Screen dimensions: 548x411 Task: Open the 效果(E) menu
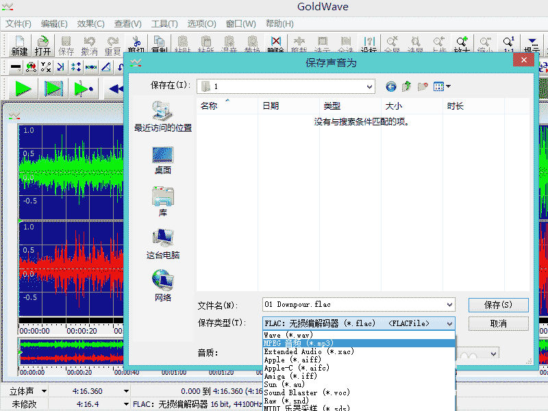pyautogui.click(x=89, y=23)
